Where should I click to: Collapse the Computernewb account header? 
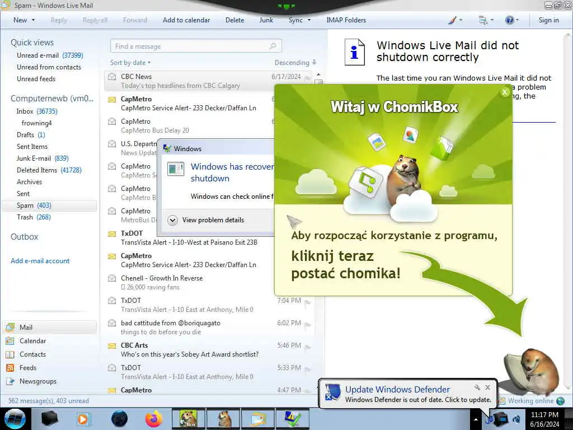(x=52, y=99)
